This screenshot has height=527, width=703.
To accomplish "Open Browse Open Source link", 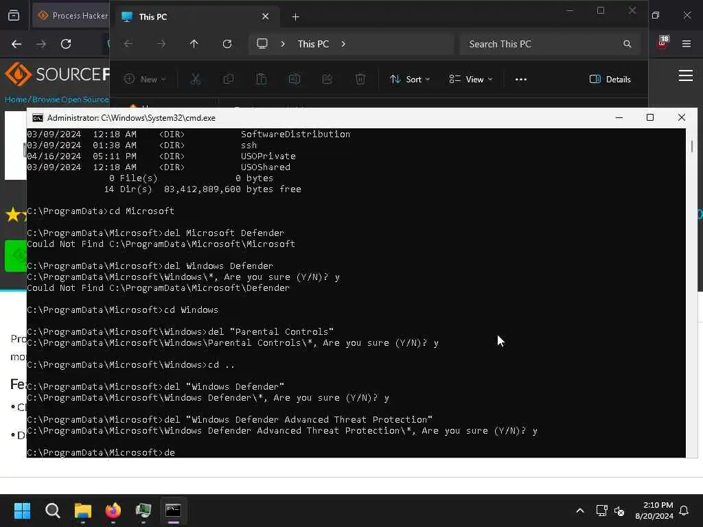I will (71, 99).
